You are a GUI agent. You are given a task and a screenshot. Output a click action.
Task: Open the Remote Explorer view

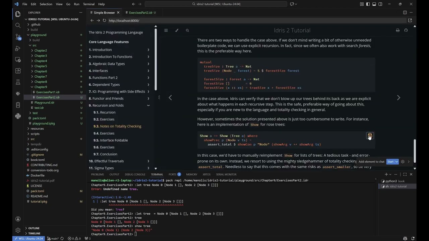pyautogui.click(x=18, y=60)
